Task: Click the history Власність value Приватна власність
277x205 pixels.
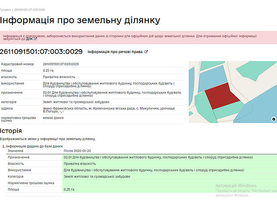Action: click(x=80, y=164)
